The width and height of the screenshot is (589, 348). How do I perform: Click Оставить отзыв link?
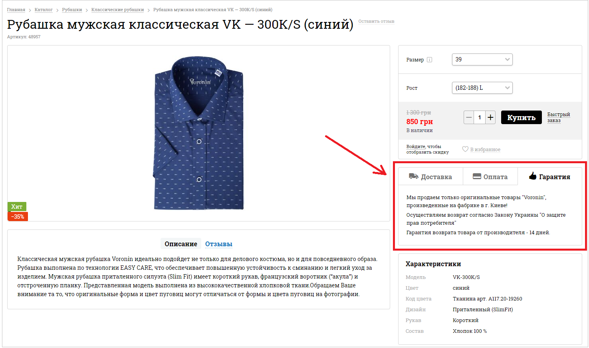coord(376,22)
